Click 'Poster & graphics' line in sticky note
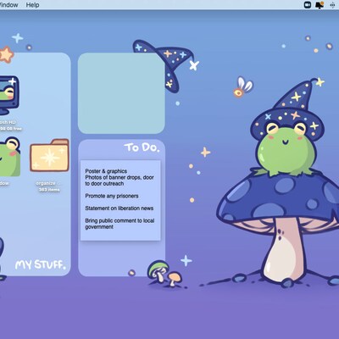This screenshot has width=339, height=339. coord(106,171)
